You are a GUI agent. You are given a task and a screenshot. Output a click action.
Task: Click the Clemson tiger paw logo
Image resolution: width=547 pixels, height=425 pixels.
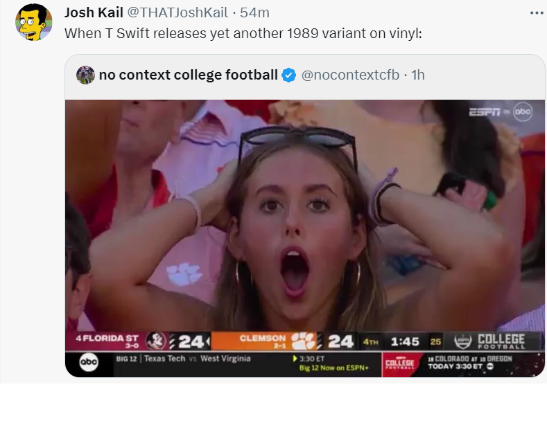click(x=303, y=341)
